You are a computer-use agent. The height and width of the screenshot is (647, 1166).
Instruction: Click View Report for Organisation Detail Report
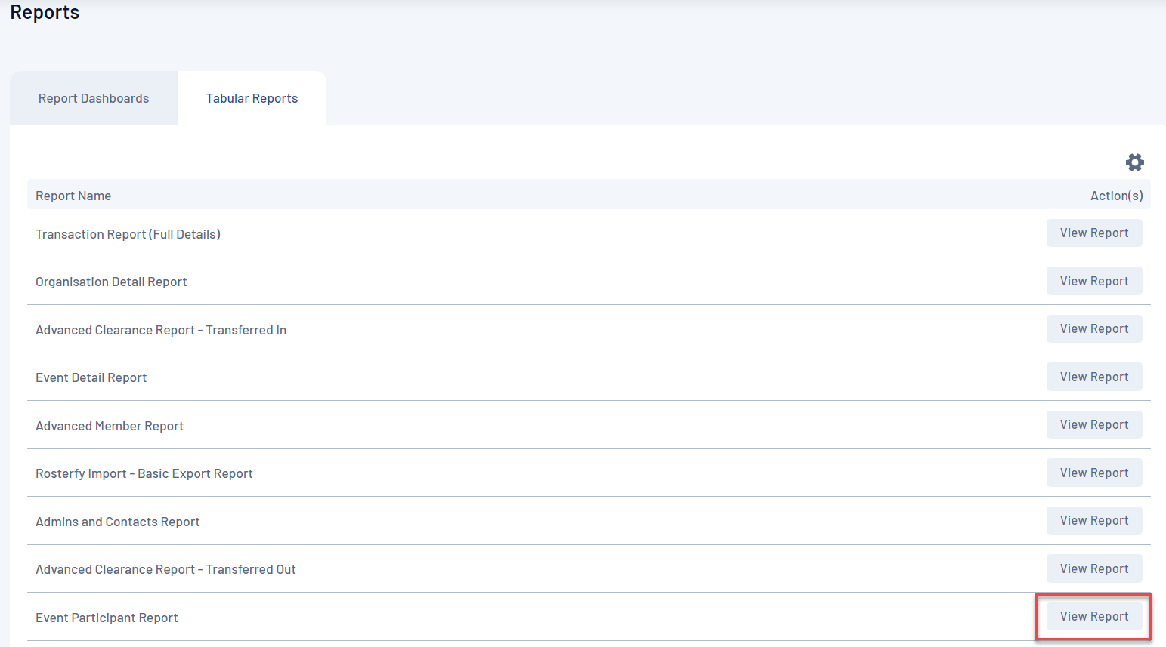coord(1094,281)
